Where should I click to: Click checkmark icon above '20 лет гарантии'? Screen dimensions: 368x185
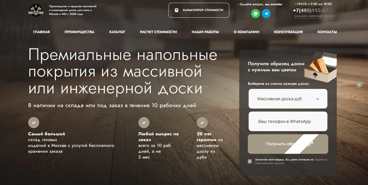pyautogui.click(x=202, y=123)
